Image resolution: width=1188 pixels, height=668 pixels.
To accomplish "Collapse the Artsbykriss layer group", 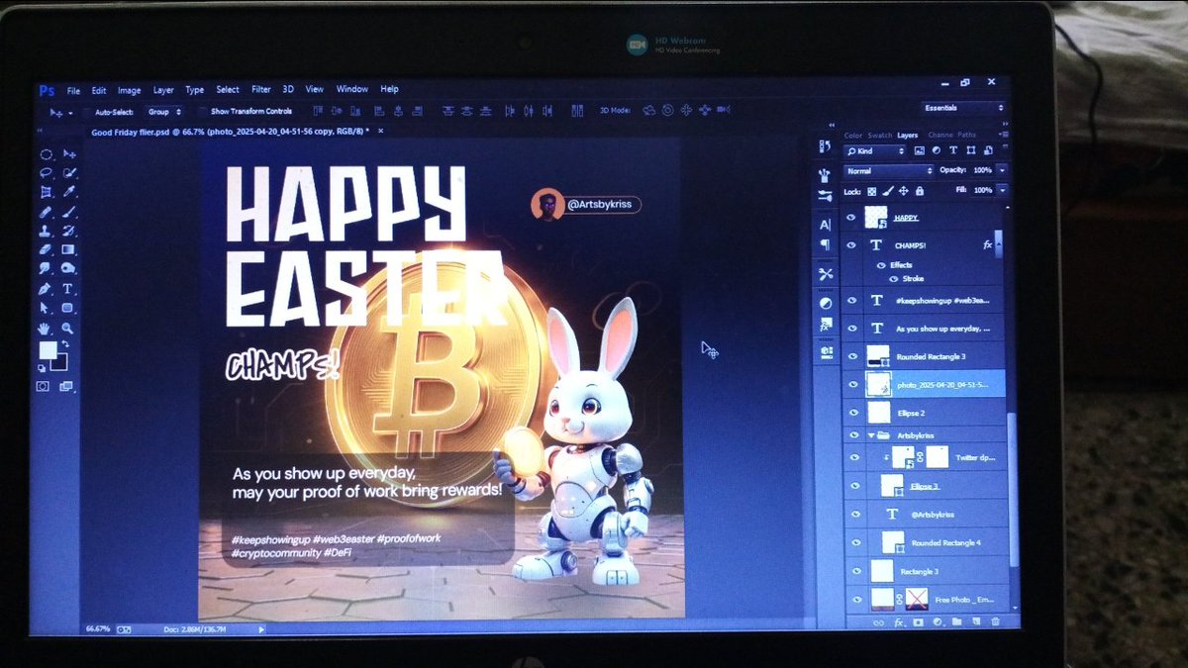I will tap(871, 435).
